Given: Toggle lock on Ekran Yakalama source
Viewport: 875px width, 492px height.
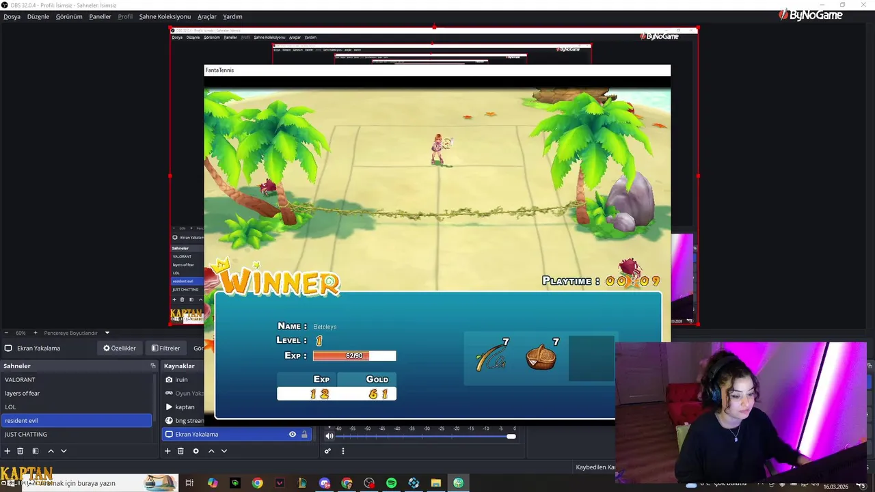Looking at the screenshot, I should [304, 435].
